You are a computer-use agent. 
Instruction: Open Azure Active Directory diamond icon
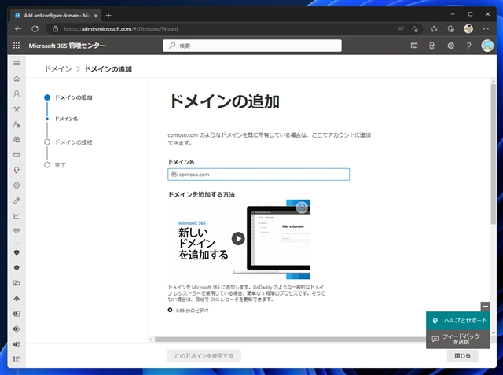click(x=17, y=298)
